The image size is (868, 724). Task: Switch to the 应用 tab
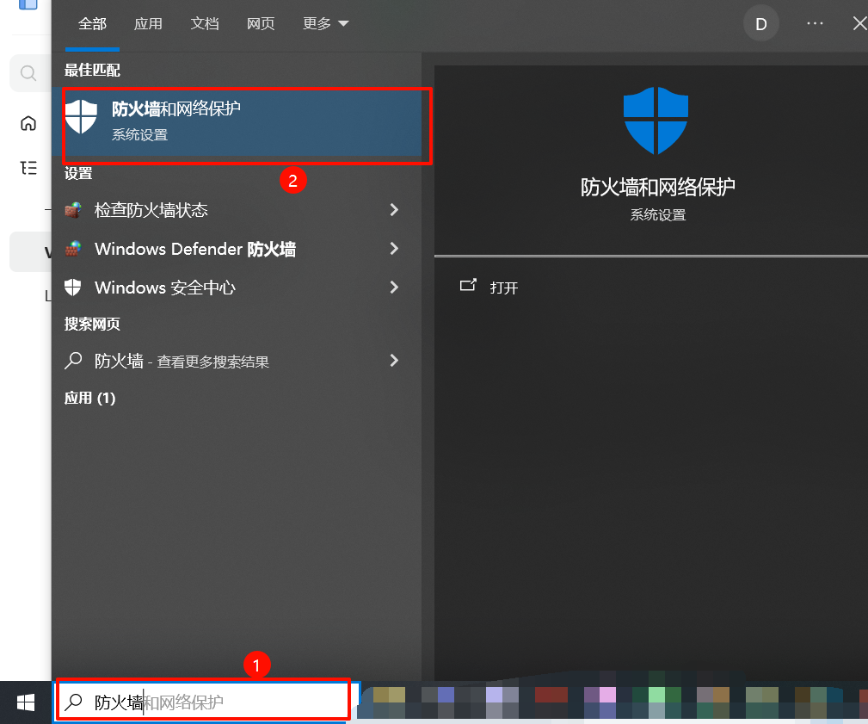coord(148,24)
